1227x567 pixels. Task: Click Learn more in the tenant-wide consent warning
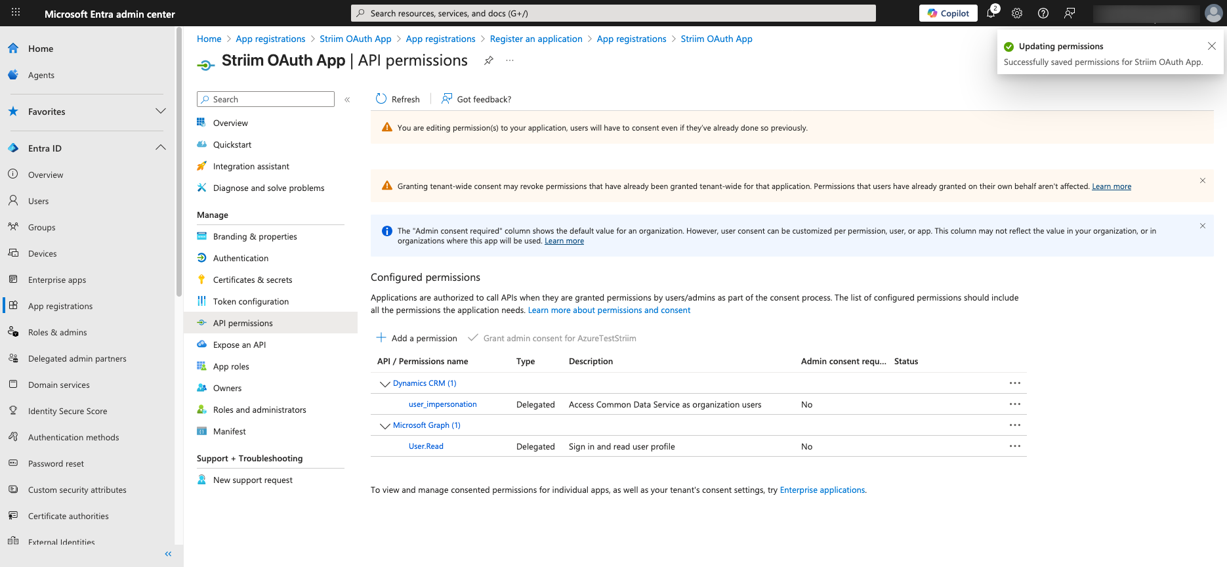1112,186
